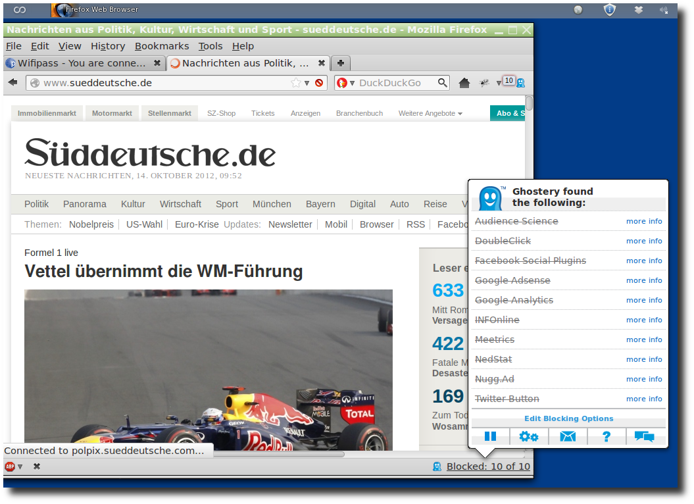The width and height of the screenshot is (694, 504).
Task: Open search engine selector dropdown
Action: 353,84
